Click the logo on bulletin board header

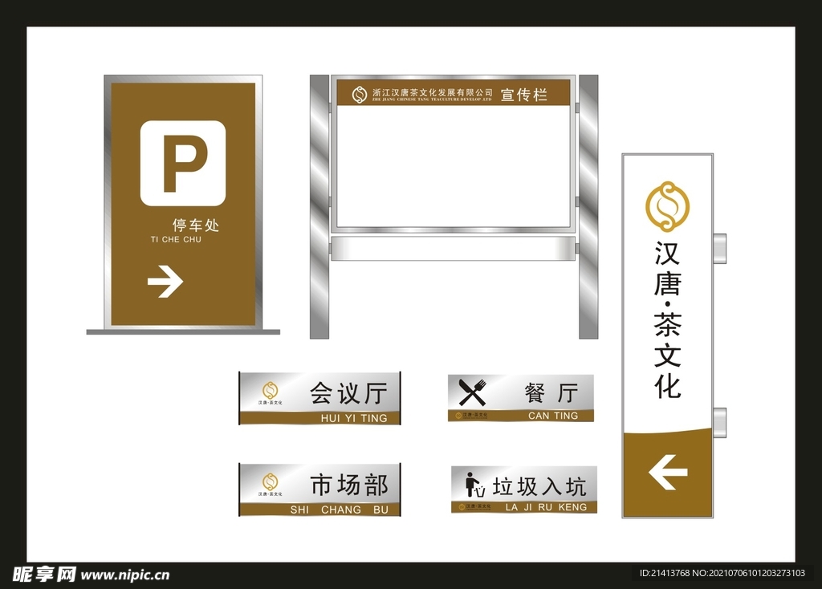tap(359, 95)
